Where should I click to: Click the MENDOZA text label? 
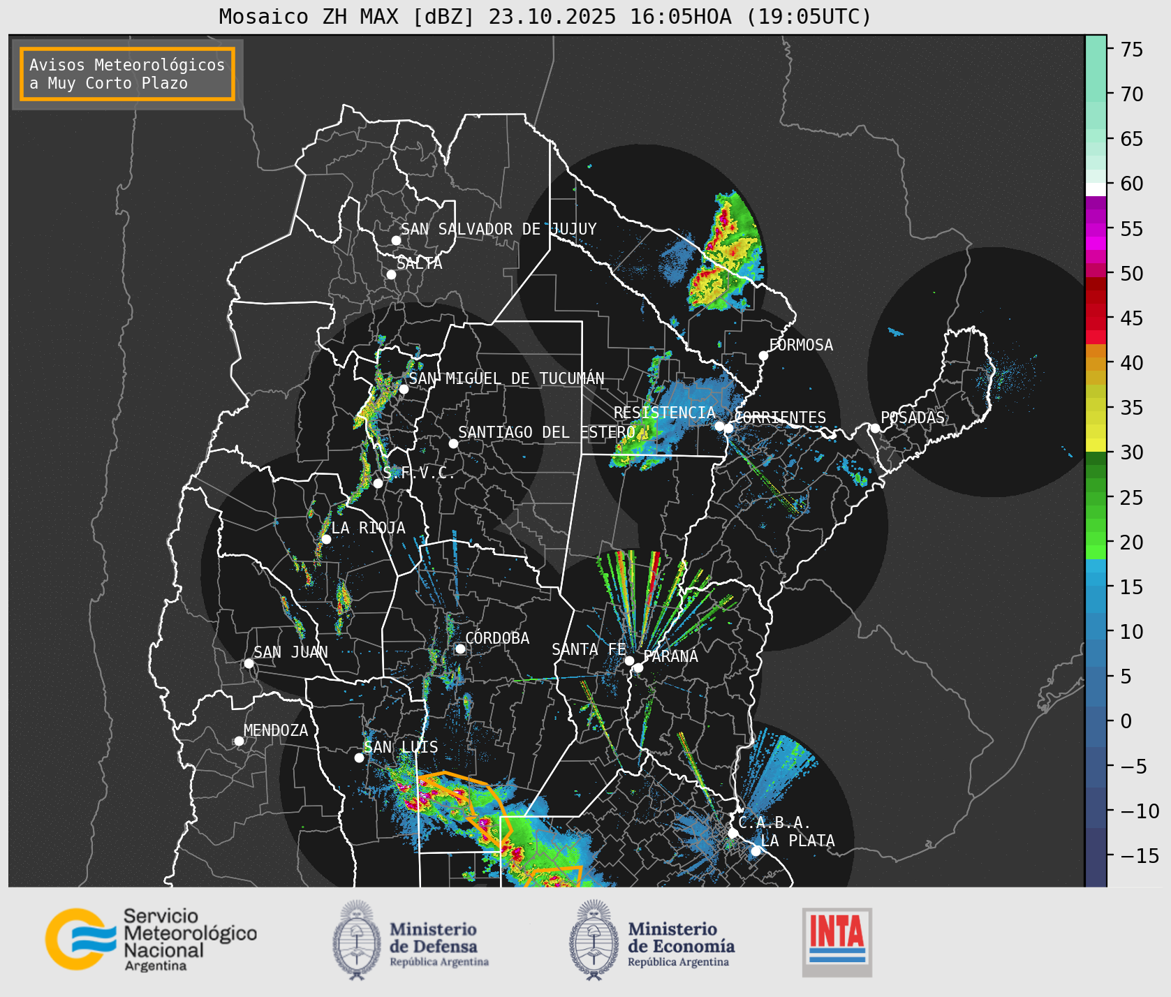tap(276, 730)
